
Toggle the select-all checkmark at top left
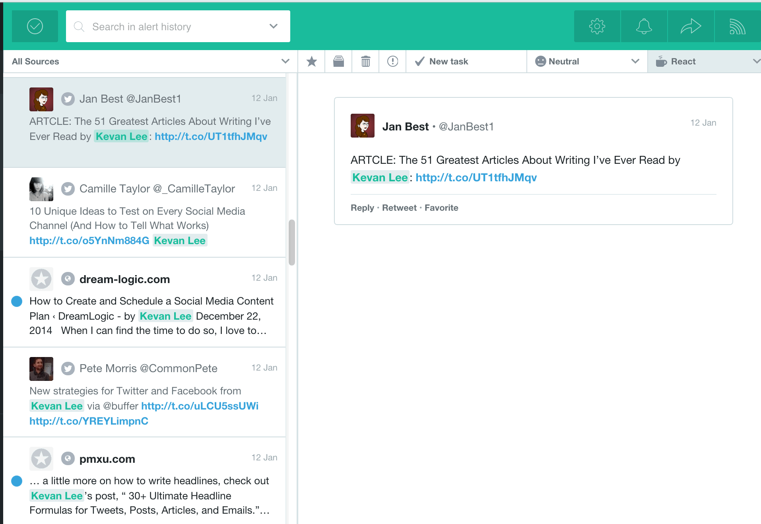point(35,26)
